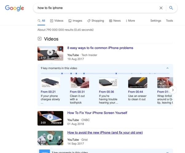The height and width of the screenshot is (153, 185).
Task: Collapse the 9 key moments panel
Action: coord(167,68)
